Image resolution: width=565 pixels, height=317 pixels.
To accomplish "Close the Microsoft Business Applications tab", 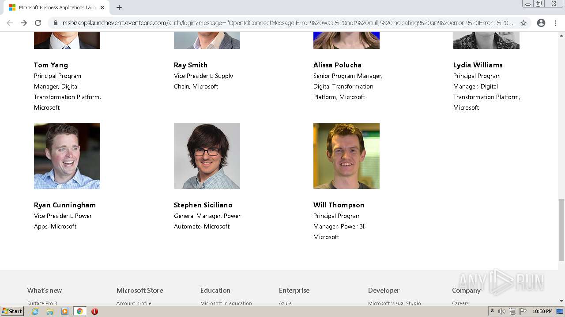I will (x=102, y=7).
